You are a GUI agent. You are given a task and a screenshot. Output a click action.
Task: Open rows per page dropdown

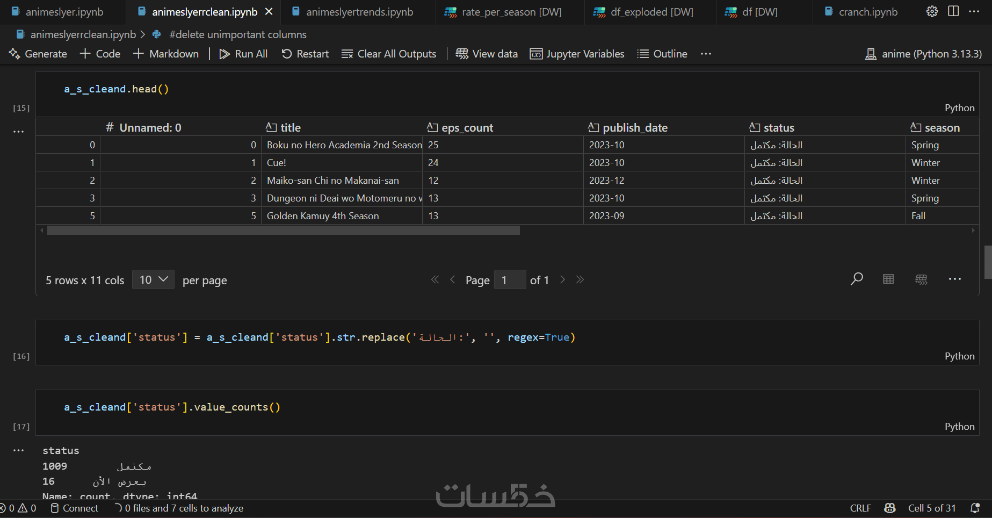click(x=153, y=279)
